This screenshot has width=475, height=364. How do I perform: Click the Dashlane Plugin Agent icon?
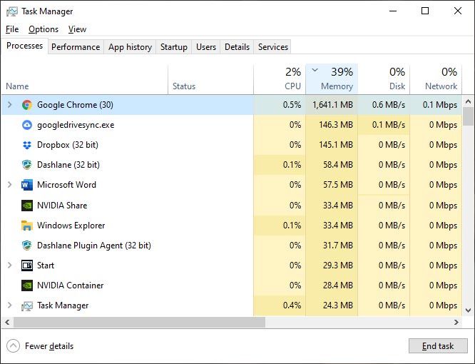pos(27,246)
